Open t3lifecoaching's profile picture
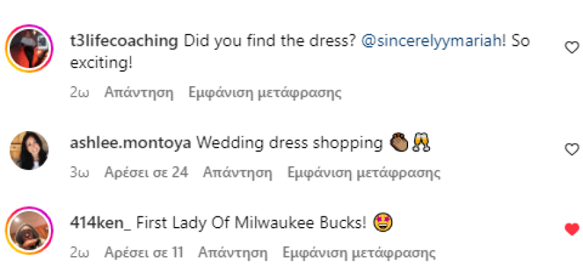This screenshot has width=583, height=278. point(28,50)
